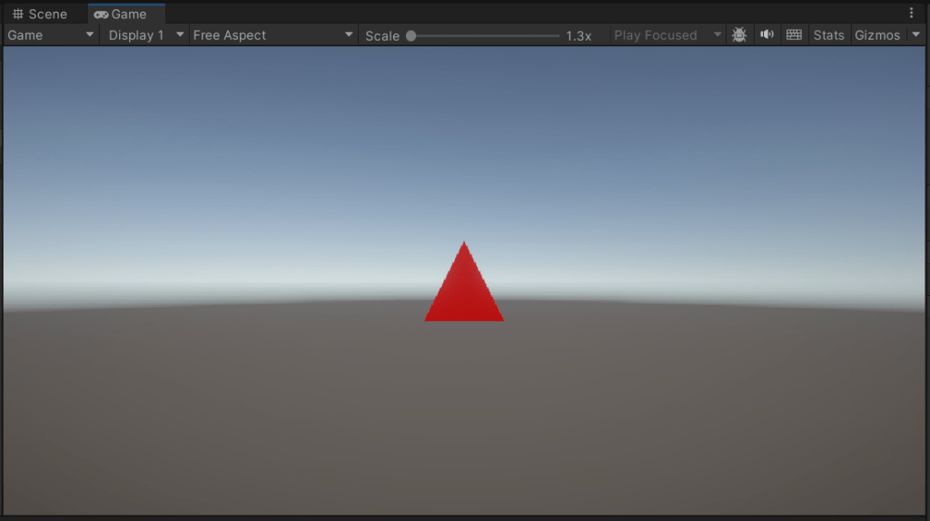Click the grid icon on Scene tab

coord(17,15)
